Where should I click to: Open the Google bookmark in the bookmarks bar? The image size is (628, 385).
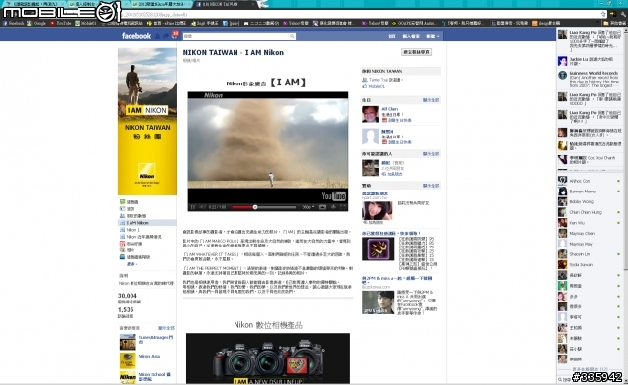coord(37,23)
